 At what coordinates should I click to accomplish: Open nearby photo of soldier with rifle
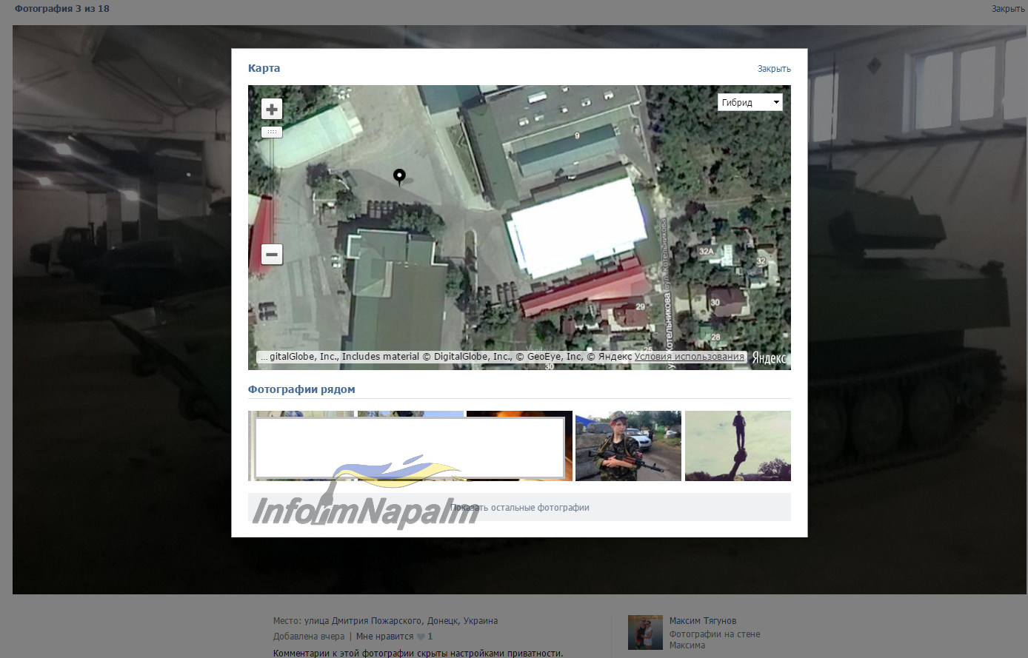coord(628,446)
